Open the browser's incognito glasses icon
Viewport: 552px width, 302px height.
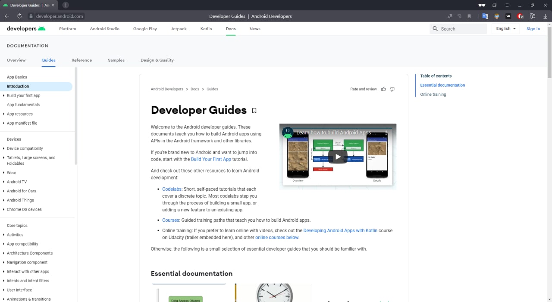click(x=482, y=5)
